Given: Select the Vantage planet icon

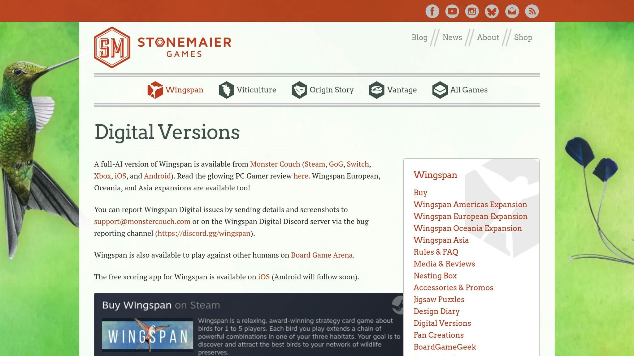Looking at the screenshot, I should click(376, 90).
